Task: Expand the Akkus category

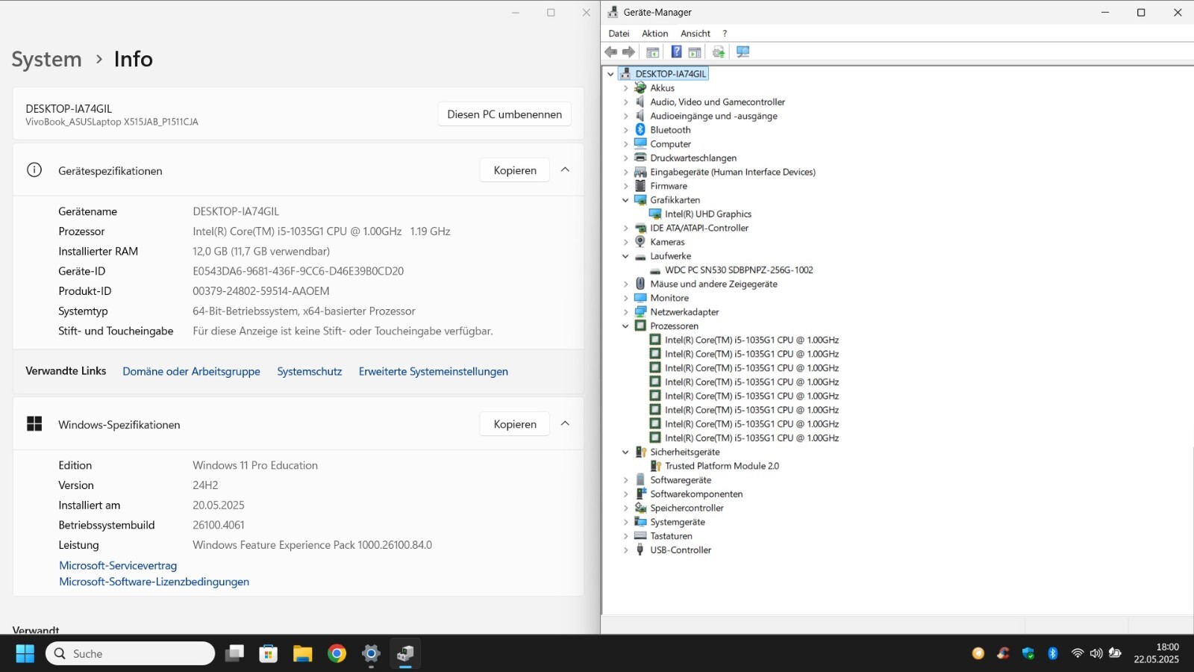Action: click(x=625, y=88)
